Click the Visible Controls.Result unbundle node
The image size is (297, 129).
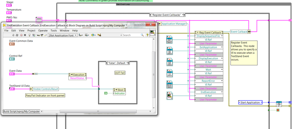45,89
